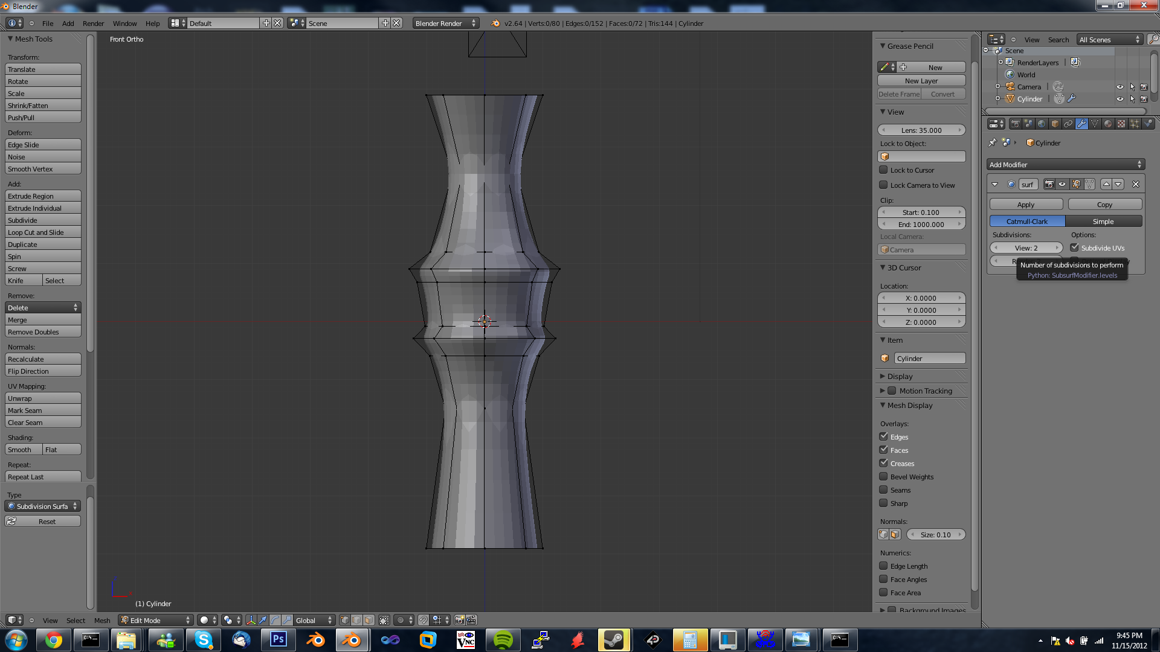Open Steam from the taskbar
The height and width of the screenshot is (652, 1160).
[x=614, y=640]
